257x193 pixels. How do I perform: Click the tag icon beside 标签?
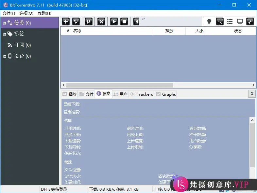point(10,34)
